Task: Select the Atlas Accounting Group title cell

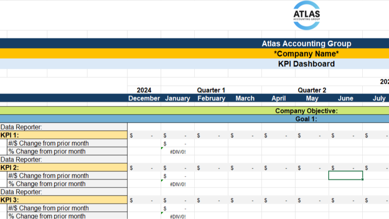Action: tap(194, 43)
